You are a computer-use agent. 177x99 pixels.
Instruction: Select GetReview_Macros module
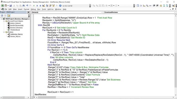click(16, 34)
